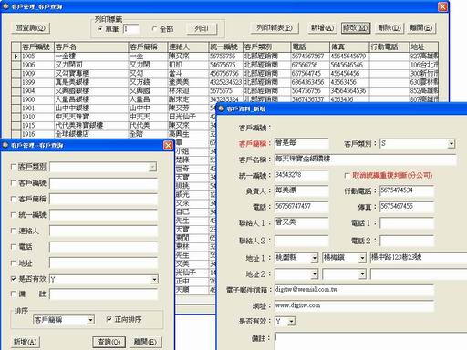Image resolution: width=467 pixels, height=350 pixels.
Task: Click the 傳真 input field in customer form
Action: click(x=407, y=207)
